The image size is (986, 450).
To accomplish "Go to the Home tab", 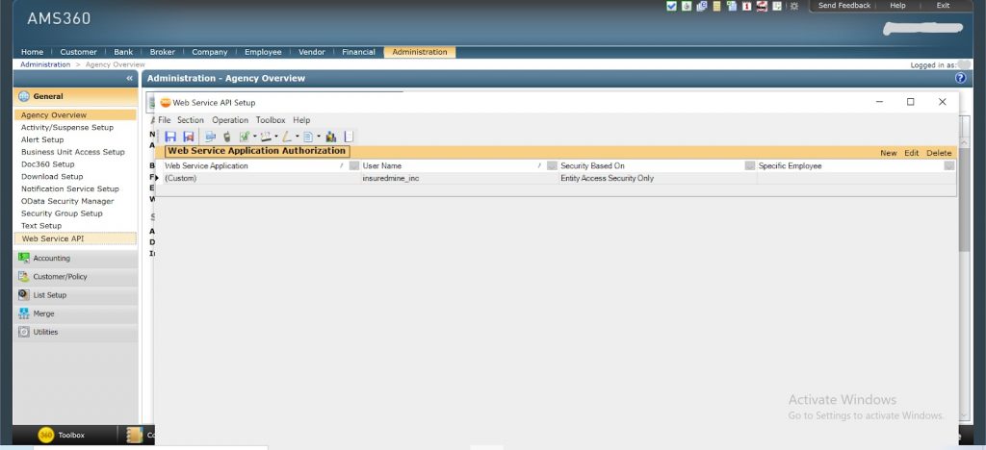I will click(32, 52).
